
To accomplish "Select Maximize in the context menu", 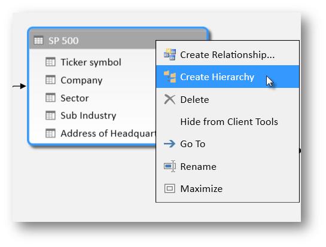I will click(227, 189).
